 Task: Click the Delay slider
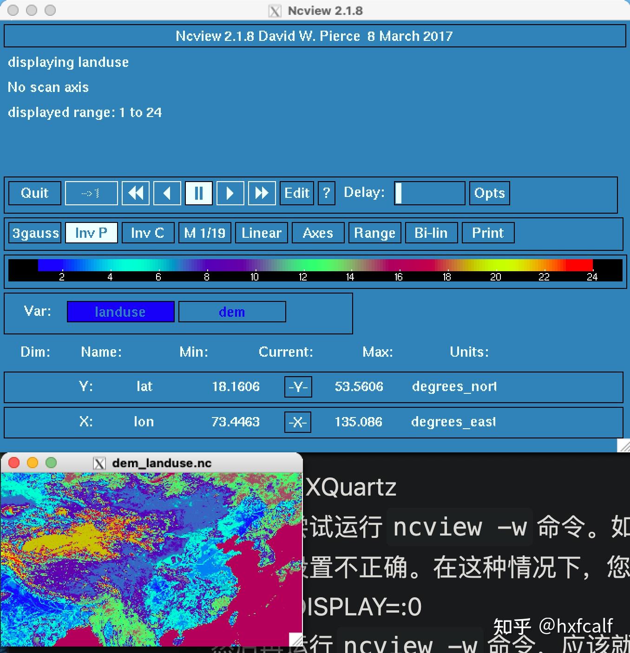430,193
